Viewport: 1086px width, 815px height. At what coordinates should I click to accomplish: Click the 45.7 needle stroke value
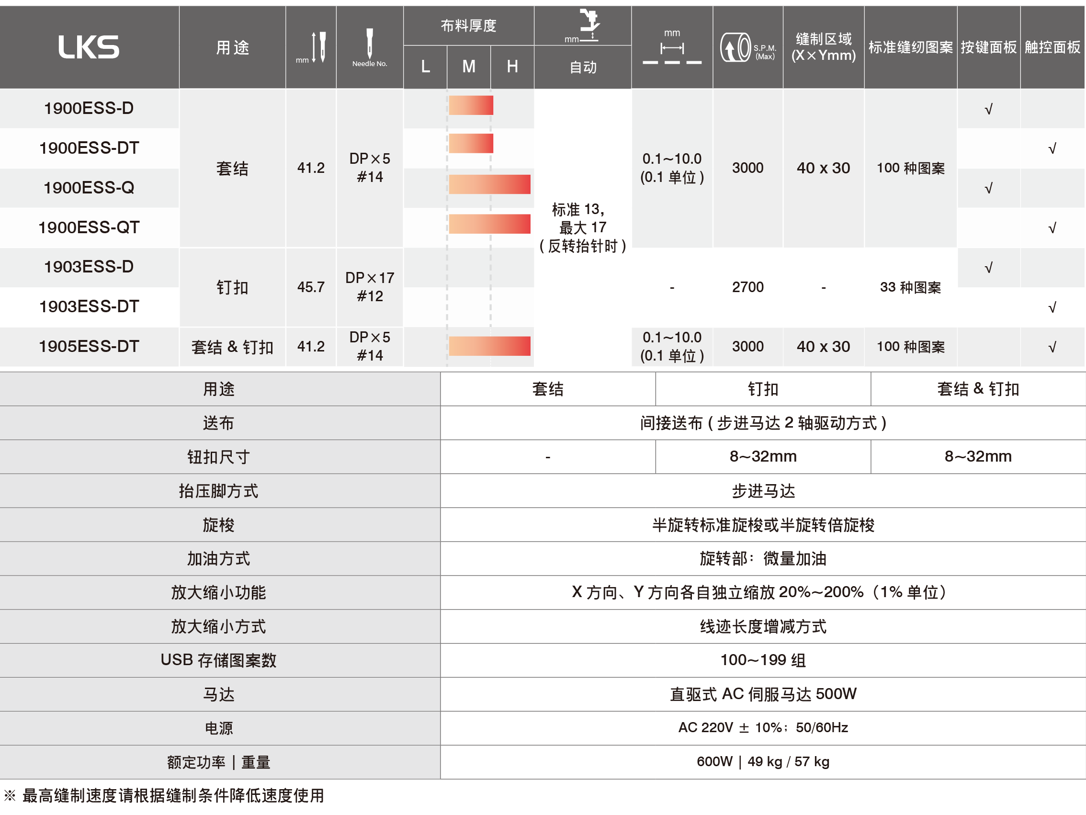(311, 287)
